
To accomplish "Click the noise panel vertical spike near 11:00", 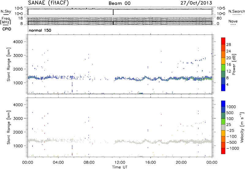I will [113, 12].
